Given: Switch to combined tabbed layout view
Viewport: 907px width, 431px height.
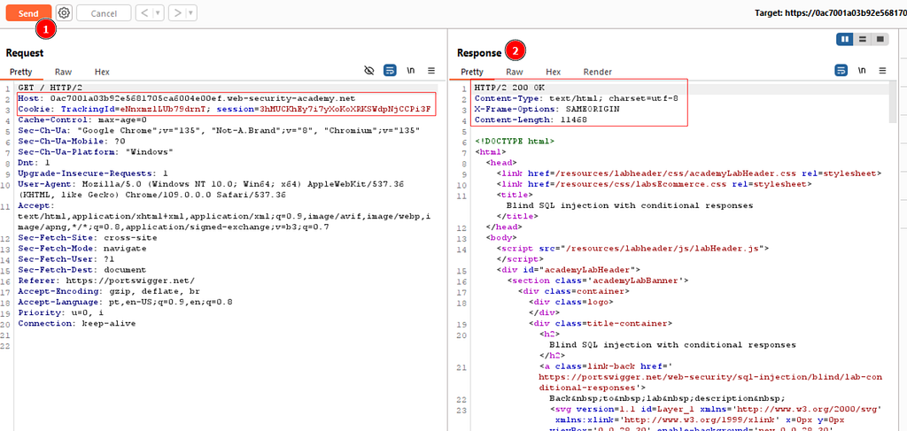Looking at the screenshot, I should click(880, 39).
